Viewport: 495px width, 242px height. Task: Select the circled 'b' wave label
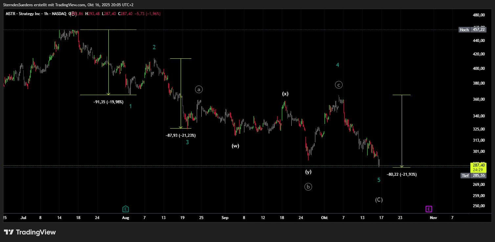point(308,187)
